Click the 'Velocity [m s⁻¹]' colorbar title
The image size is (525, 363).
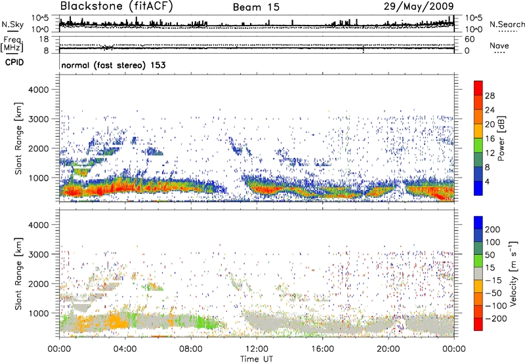513,273
